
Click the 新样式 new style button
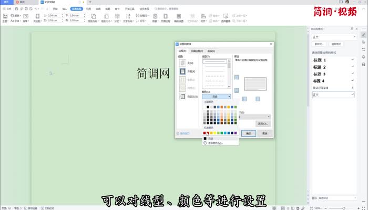click(x=319, y=44)
